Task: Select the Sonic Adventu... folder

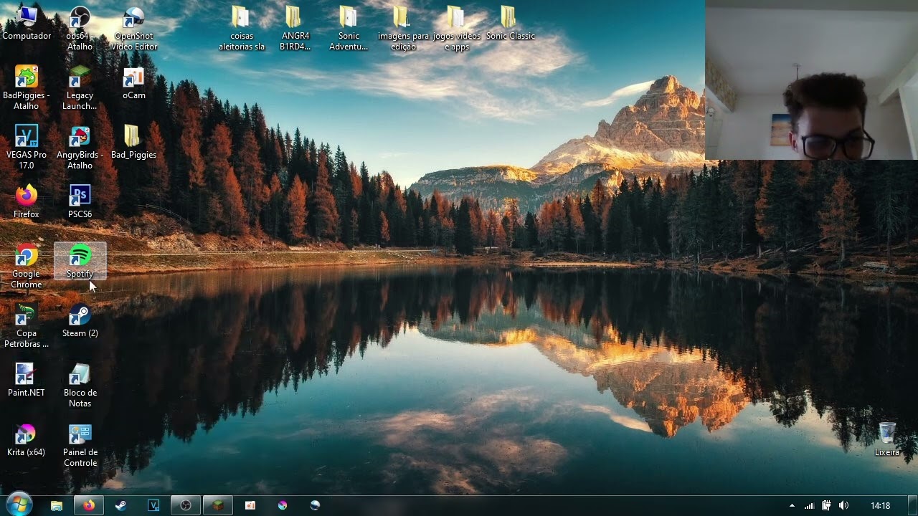Action: pyautogui.click(x=349, y=29)
